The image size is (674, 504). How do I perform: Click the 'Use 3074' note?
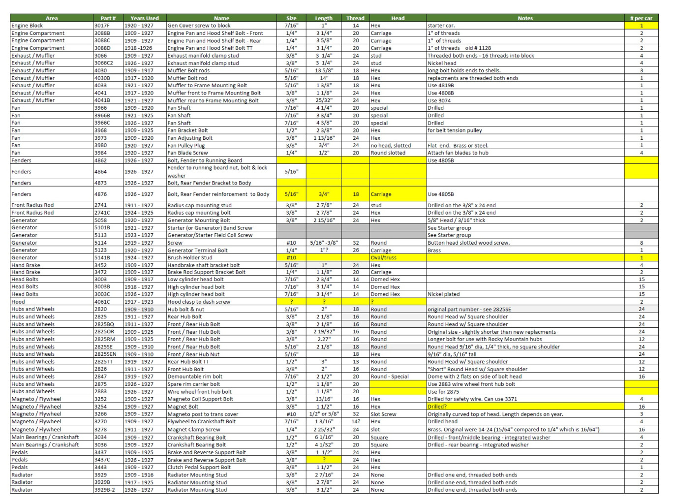tap(439, 100)
